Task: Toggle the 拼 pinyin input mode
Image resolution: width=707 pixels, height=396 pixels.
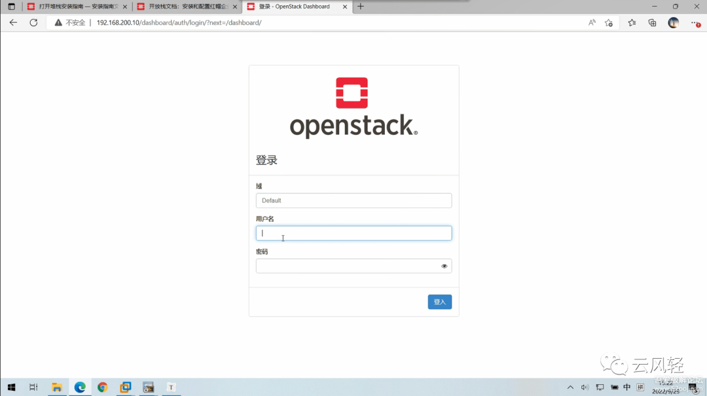Action: point(641,387)
